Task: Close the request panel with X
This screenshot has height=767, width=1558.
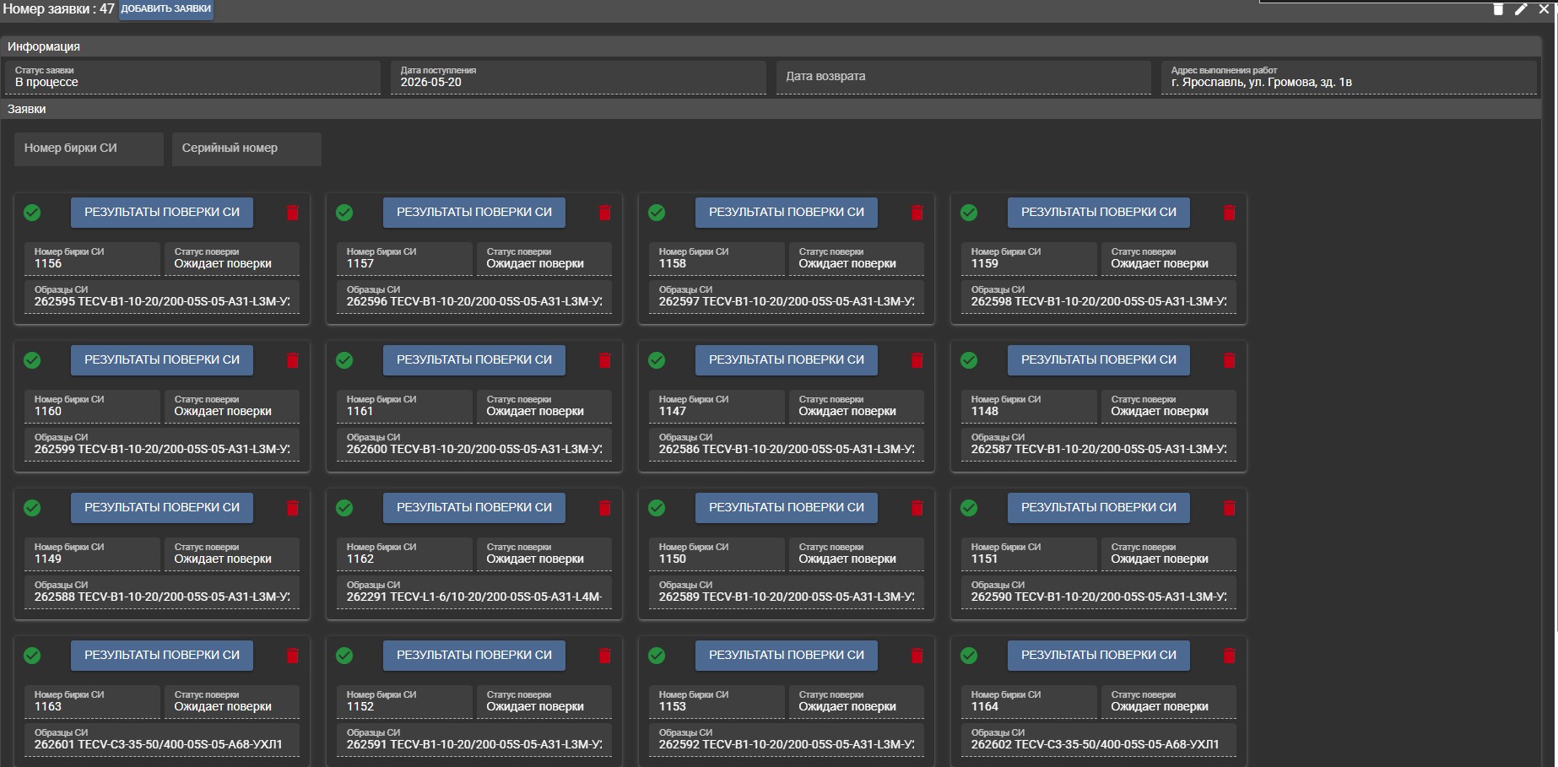Action: (x=1544, y=8)
